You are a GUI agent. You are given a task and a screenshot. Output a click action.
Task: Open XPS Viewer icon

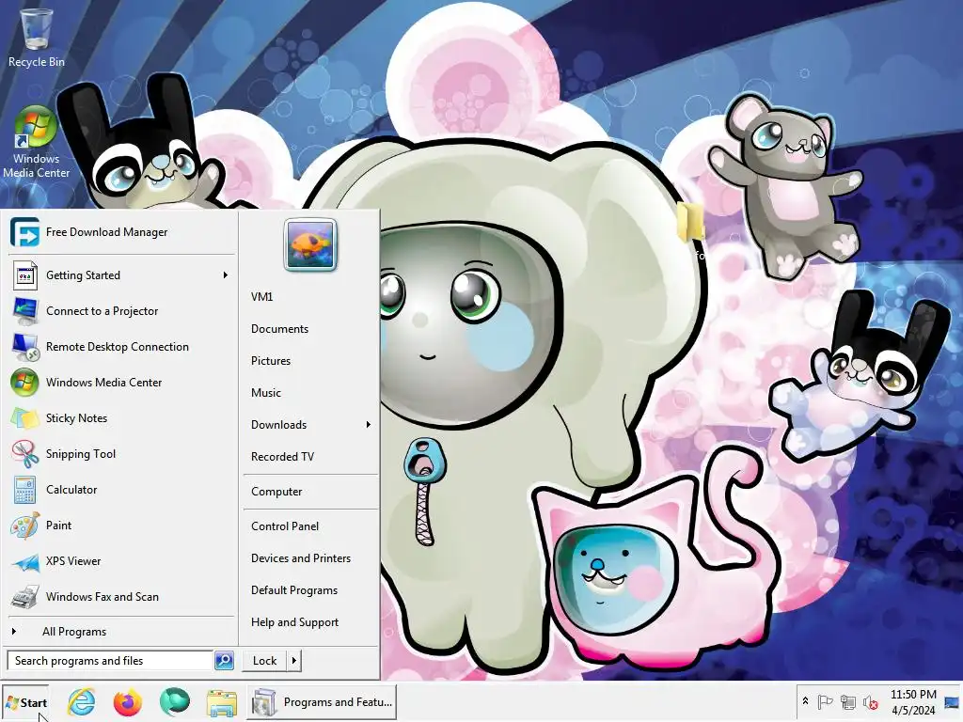click(x=24, y=561)
